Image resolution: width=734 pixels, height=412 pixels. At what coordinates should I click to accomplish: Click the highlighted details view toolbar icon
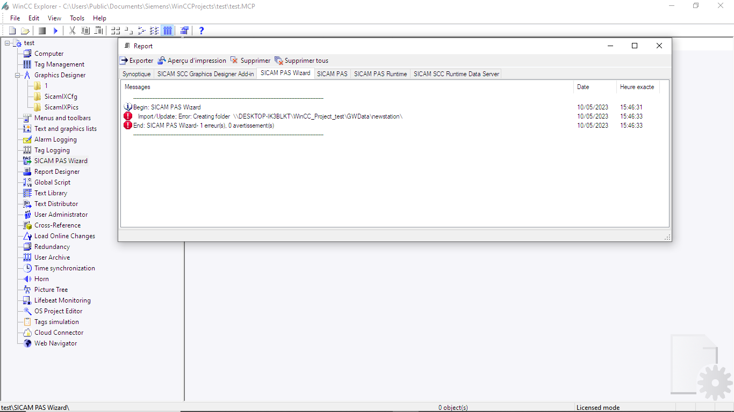tap(167, 31)
